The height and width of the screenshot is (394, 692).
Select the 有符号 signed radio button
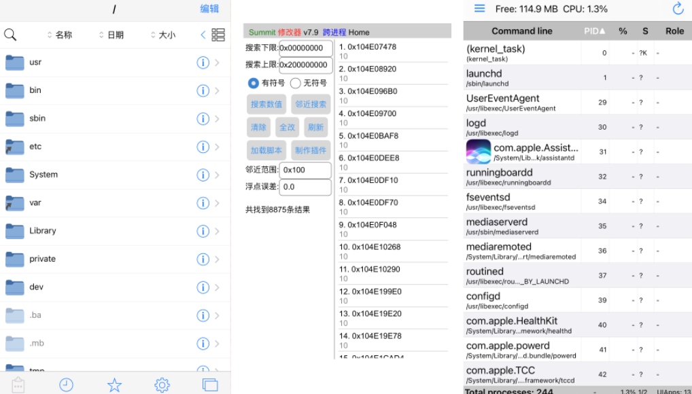point(253,83)
